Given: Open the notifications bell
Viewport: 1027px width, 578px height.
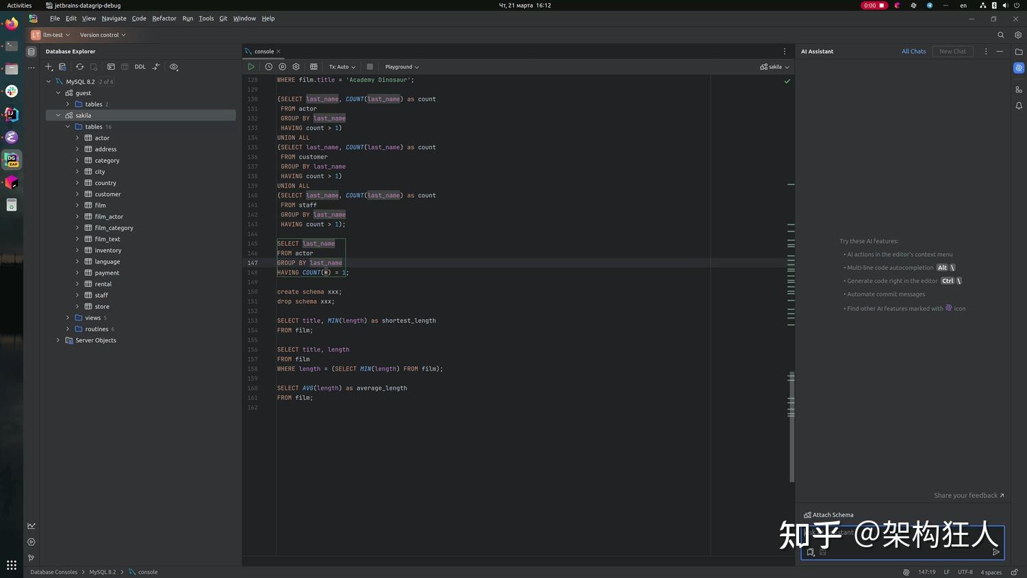Looking at the screenshot, I should pos(1019,105).
